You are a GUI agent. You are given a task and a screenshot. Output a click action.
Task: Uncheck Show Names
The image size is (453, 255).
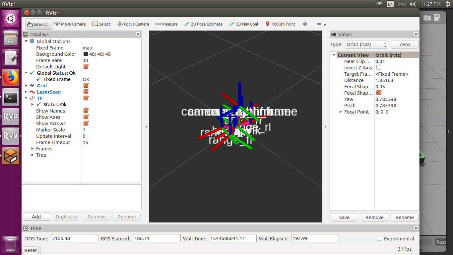pyautogui.click(x=86, y=111)
